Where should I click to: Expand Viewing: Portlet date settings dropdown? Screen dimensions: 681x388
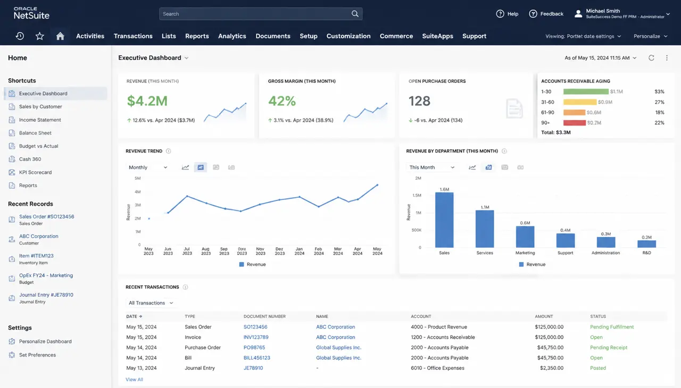(x=583, y=36)
